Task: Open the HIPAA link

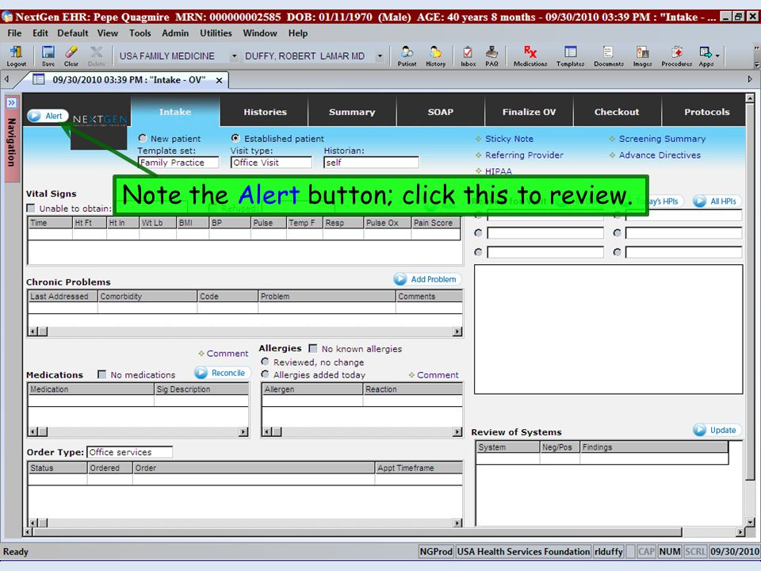Action: pos(499,171)
